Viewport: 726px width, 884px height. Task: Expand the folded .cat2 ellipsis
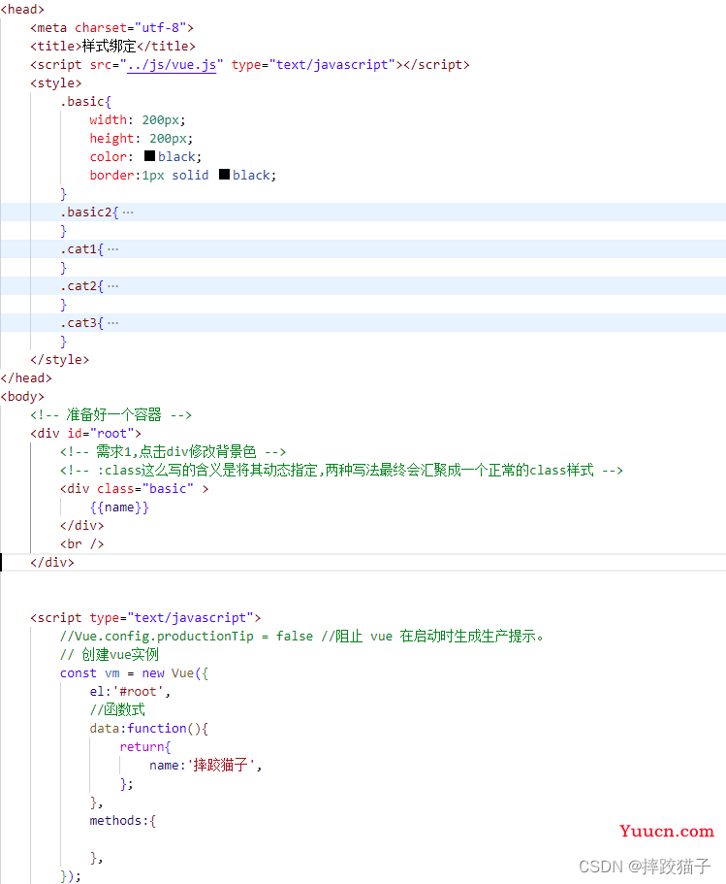click(113, 286)
